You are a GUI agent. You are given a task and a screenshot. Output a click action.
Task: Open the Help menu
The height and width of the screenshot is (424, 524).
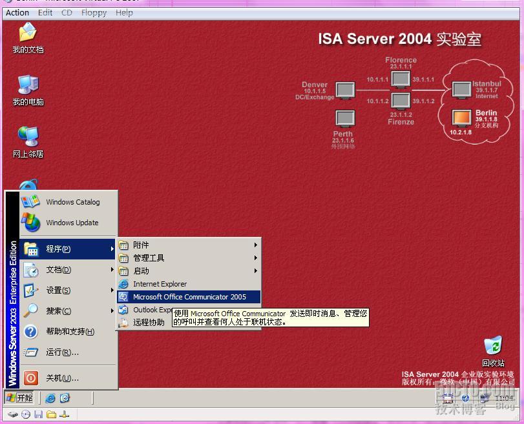(x=124, y=13)
